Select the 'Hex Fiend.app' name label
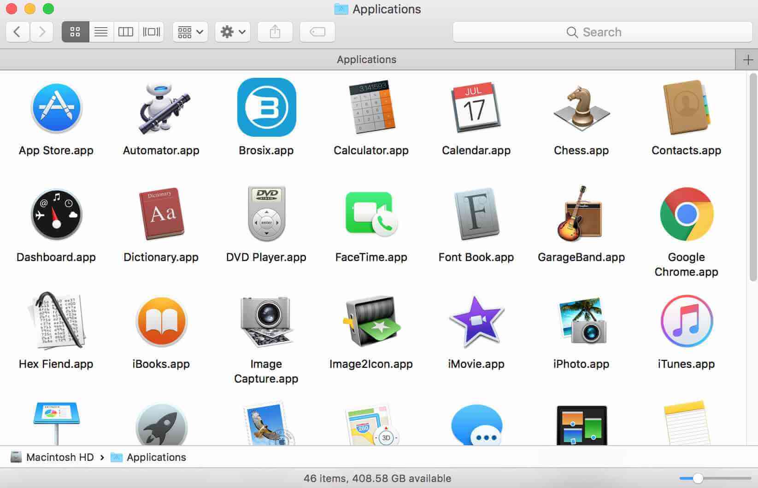 56,364
